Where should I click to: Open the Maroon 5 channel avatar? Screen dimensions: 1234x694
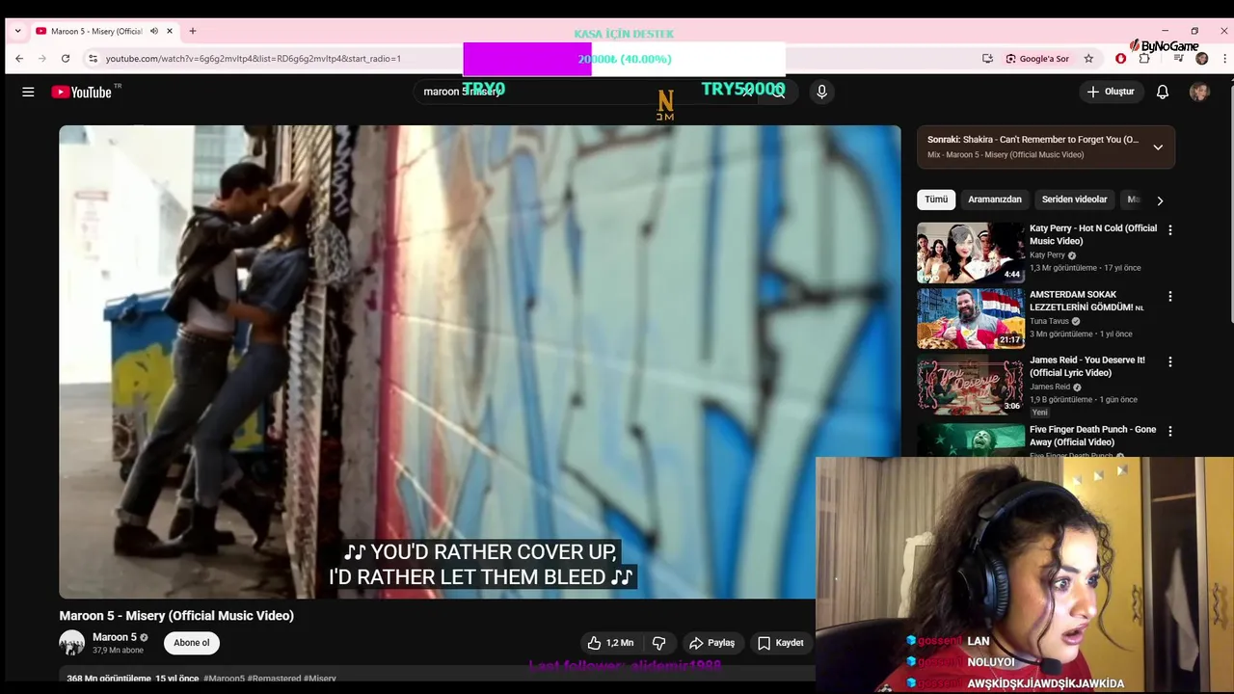click(x=72, y=643)
